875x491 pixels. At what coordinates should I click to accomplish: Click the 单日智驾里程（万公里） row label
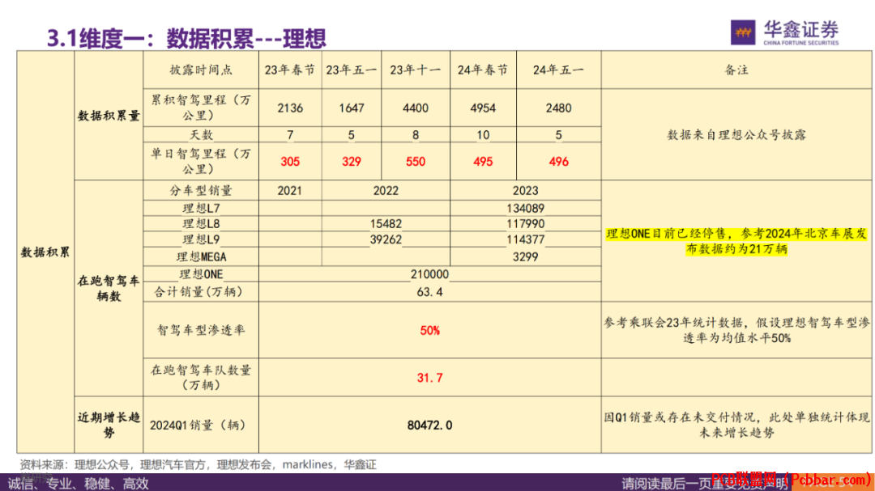(x=201, y=161)
